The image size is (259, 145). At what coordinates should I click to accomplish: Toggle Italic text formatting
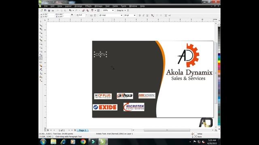point(143,15)
